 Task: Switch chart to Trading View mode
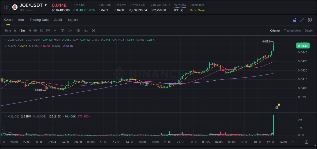[292, 31]
